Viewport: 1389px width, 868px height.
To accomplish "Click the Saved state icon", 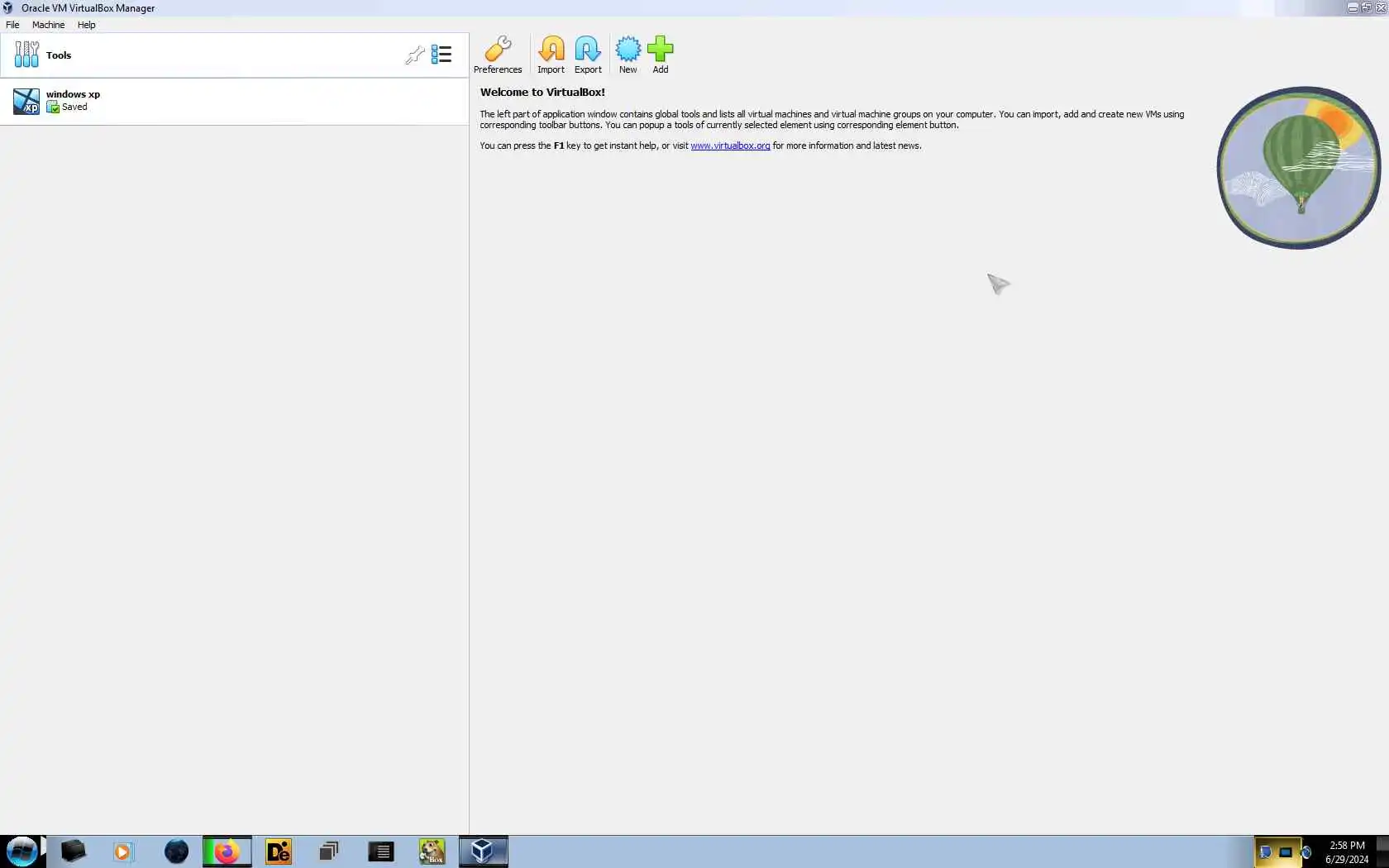I will click(x=53, y=107).
